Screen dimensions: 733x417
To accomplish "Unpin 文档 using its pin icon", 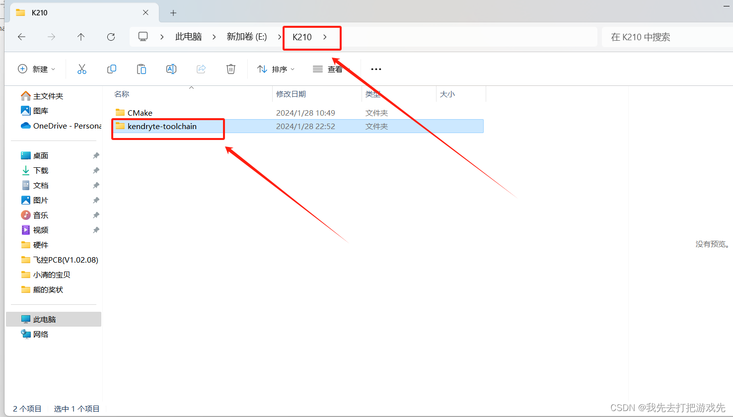I will pos(96,185).
